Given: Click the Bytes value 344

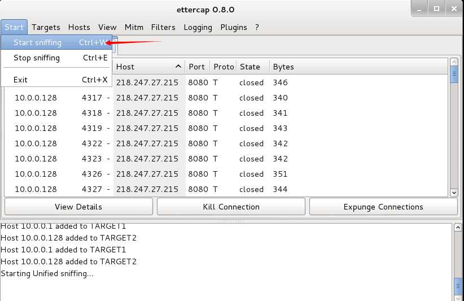Looking at the screenshot, I should point(280,189).
